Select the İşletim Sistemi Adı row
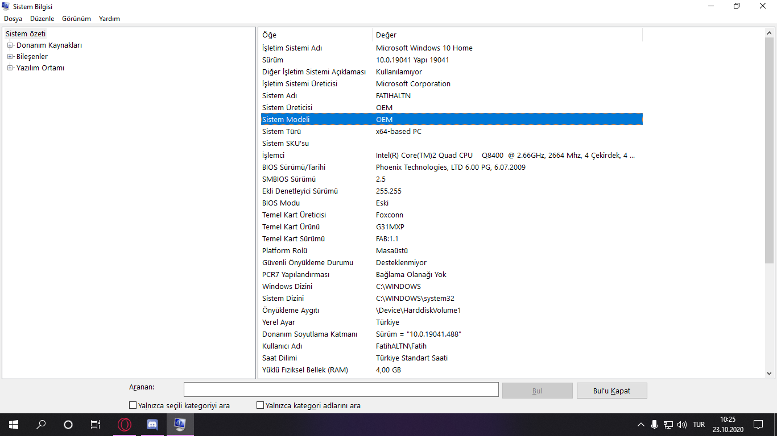Viewport: 777px width, 436px height. (x=452, y=48)
